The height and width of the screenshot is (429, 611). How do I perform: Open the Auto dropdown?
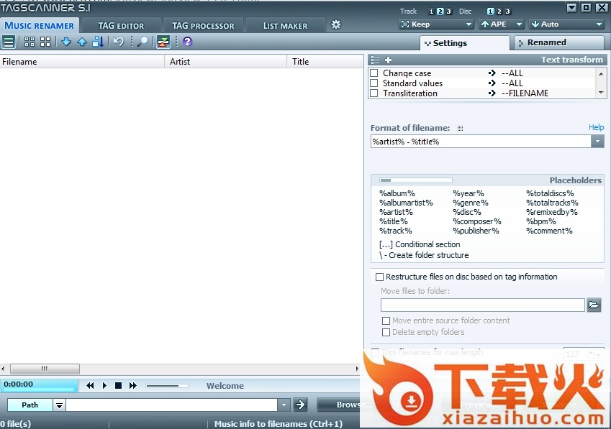pos(566,24)
